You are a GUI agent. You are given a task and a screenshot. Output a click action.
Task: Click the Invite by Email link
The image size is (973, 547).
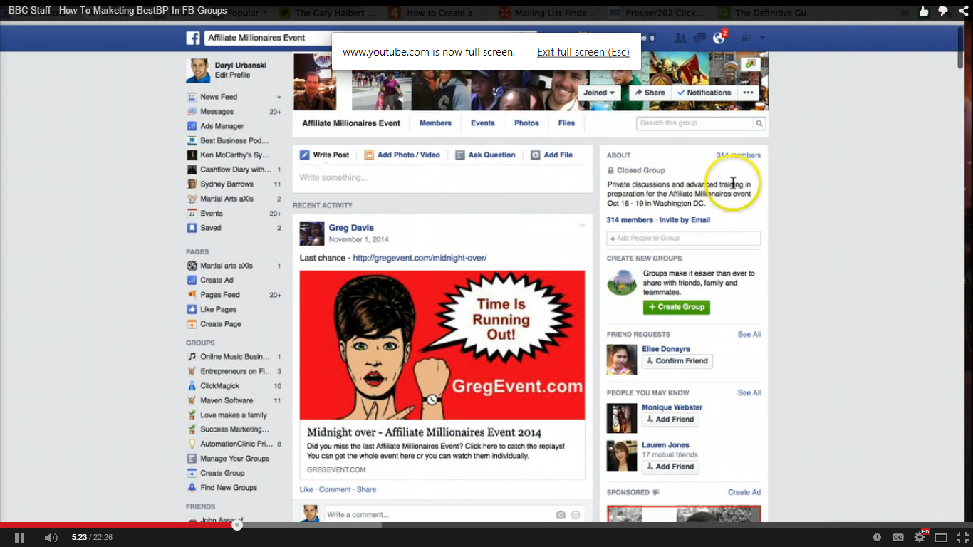pyautogui.click(x=685, y=220)
